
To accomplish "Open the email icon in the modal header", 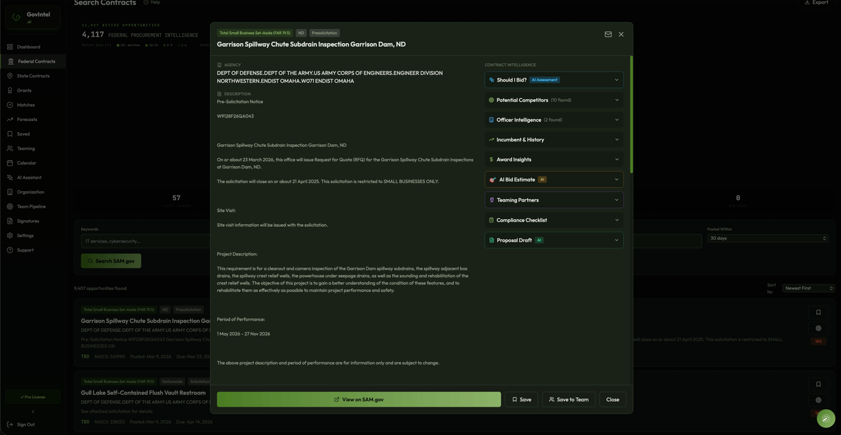I will (608, 34).
